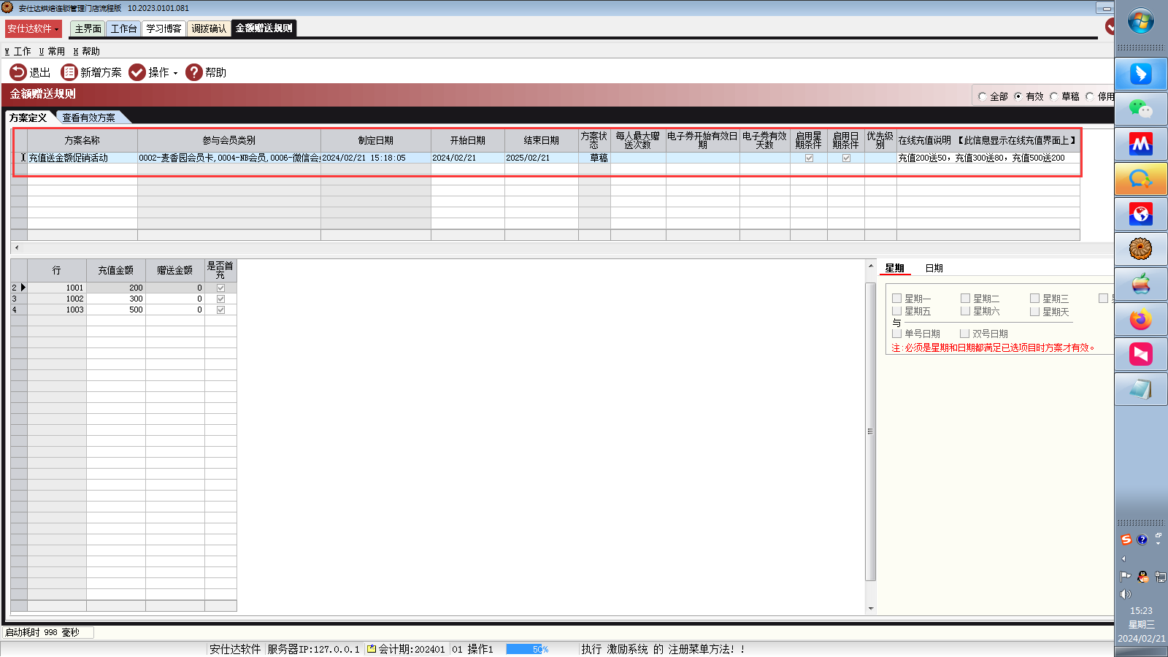This screenshot has width=1168, height=657.
Task: Open the red-blue M app in taskbar
Action: 1141,144
